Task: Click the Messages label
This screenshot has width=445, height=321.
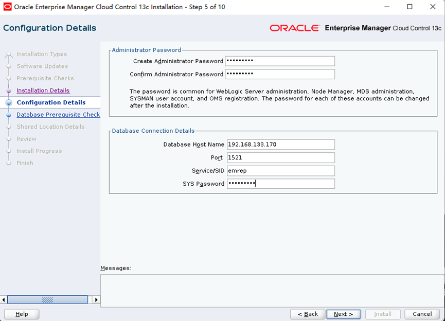Action: tap(116, 268)
